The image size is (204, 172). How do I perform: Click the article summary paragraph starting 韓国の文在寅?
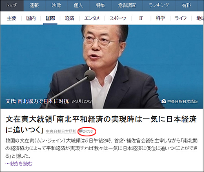tap(101, 148)
